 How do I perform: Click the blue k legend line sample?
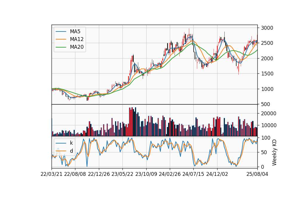click(x=61, y=143)
